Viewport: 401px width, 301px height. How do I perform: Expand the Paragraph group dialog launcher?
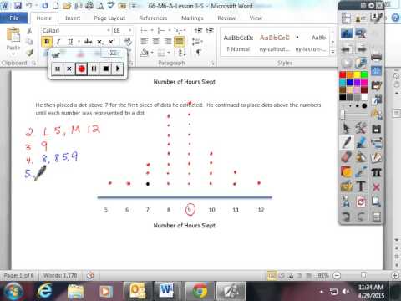[212, 64]
